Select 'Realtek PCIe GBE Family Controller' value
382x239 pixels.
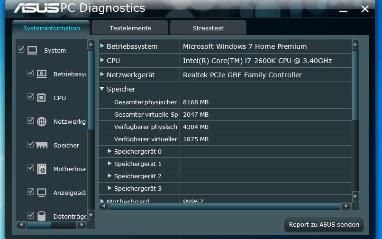pyautogui.click(x=242, y=75)
